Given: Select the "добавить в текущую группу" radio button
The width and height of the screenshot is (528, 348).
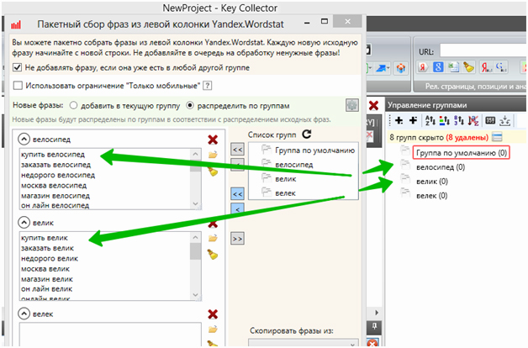Looking at the screenshot, I should tap(73, 105).
